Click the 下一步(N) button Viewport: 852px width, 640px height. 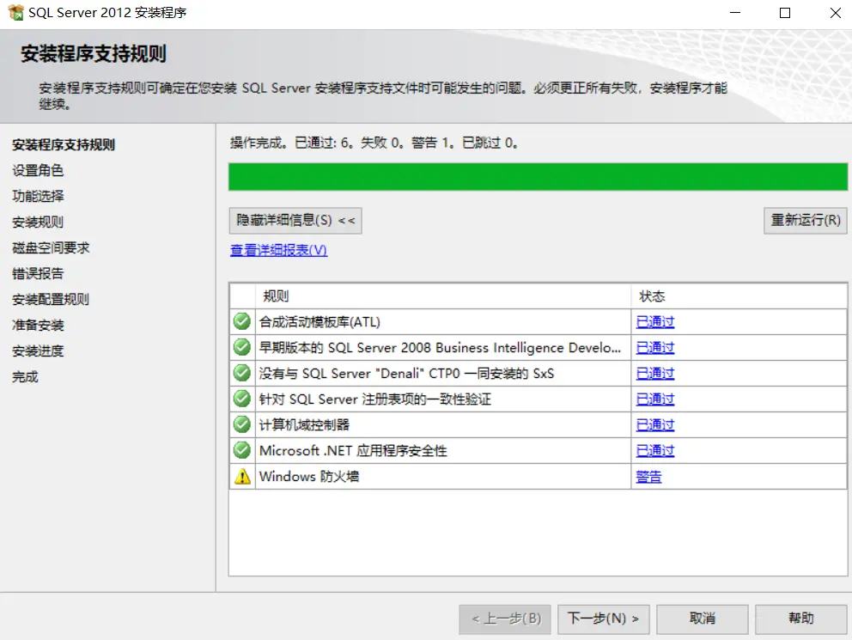point(603,619)
